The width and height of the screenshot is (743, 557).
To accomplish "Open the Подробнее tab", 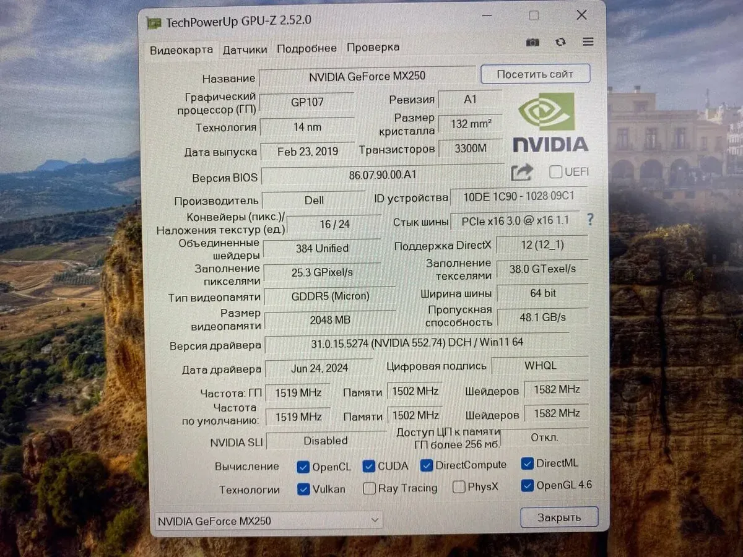I will [306, 48].
